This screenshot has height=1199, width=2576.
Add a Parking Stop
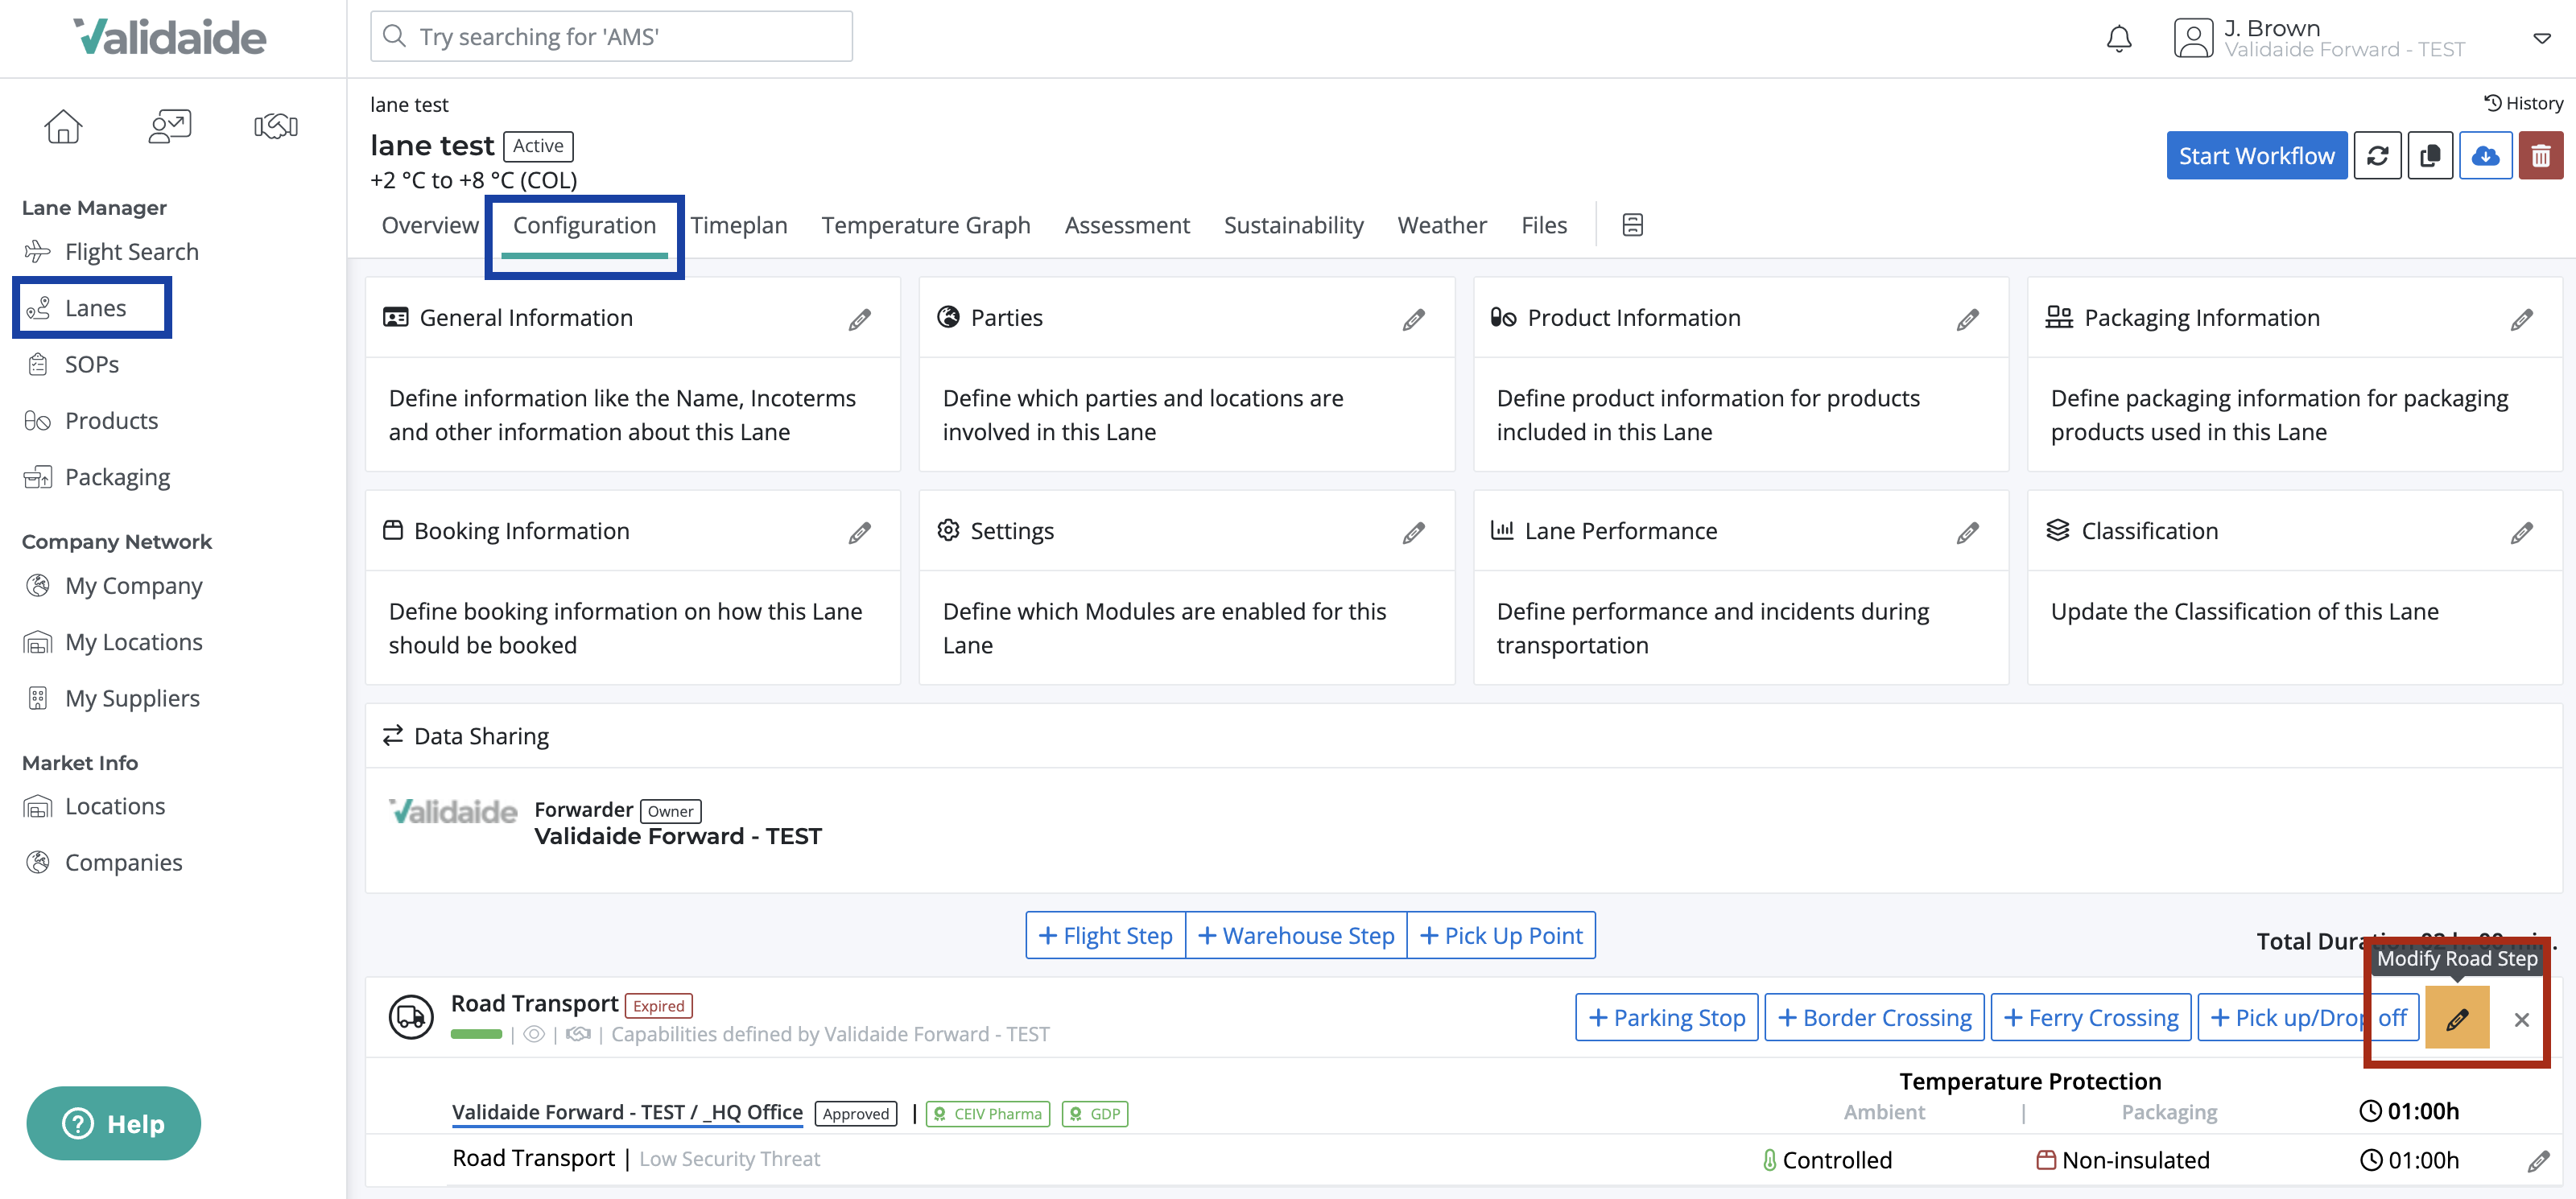click(1666, 1018)
